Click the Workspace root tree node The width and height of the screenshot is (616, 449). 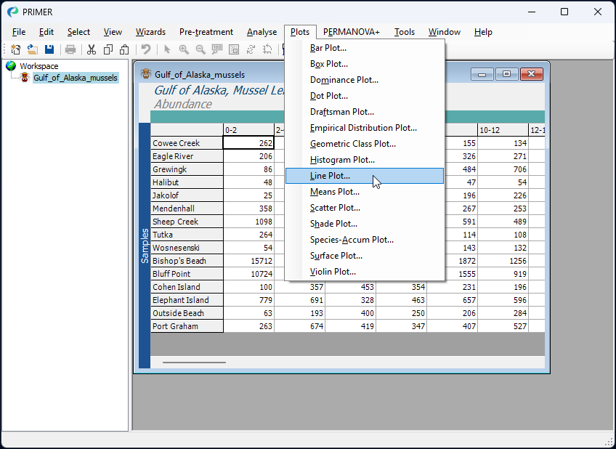pos(38,66)
